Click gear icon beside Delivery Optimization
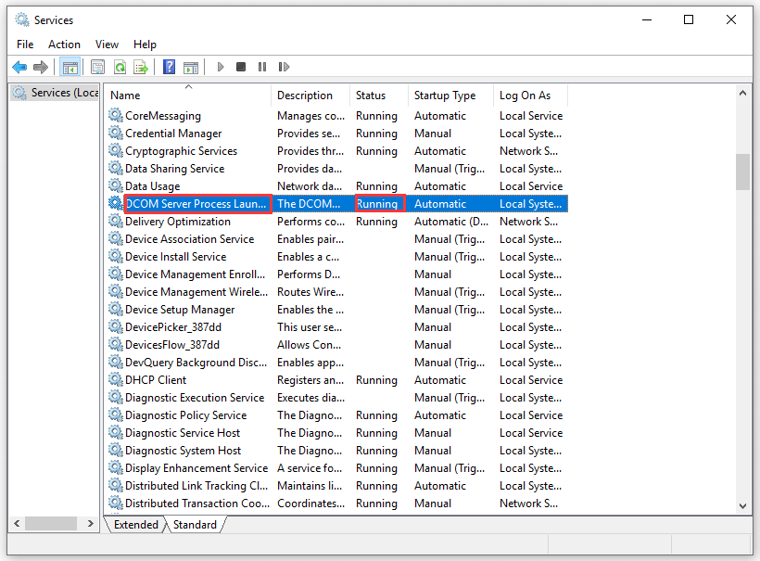760x561 pixels. tap(115, 221)
